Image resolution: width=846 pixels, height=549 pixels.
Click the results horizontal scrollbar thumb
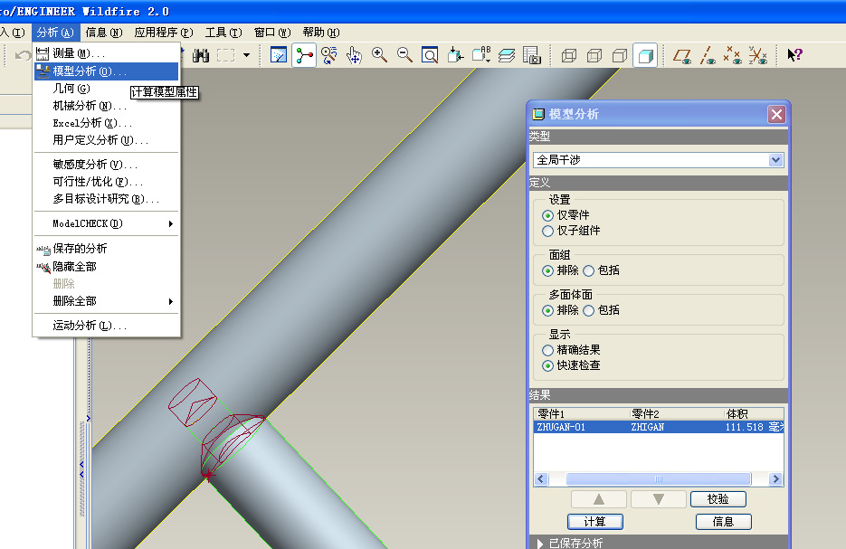click(658, 478)
